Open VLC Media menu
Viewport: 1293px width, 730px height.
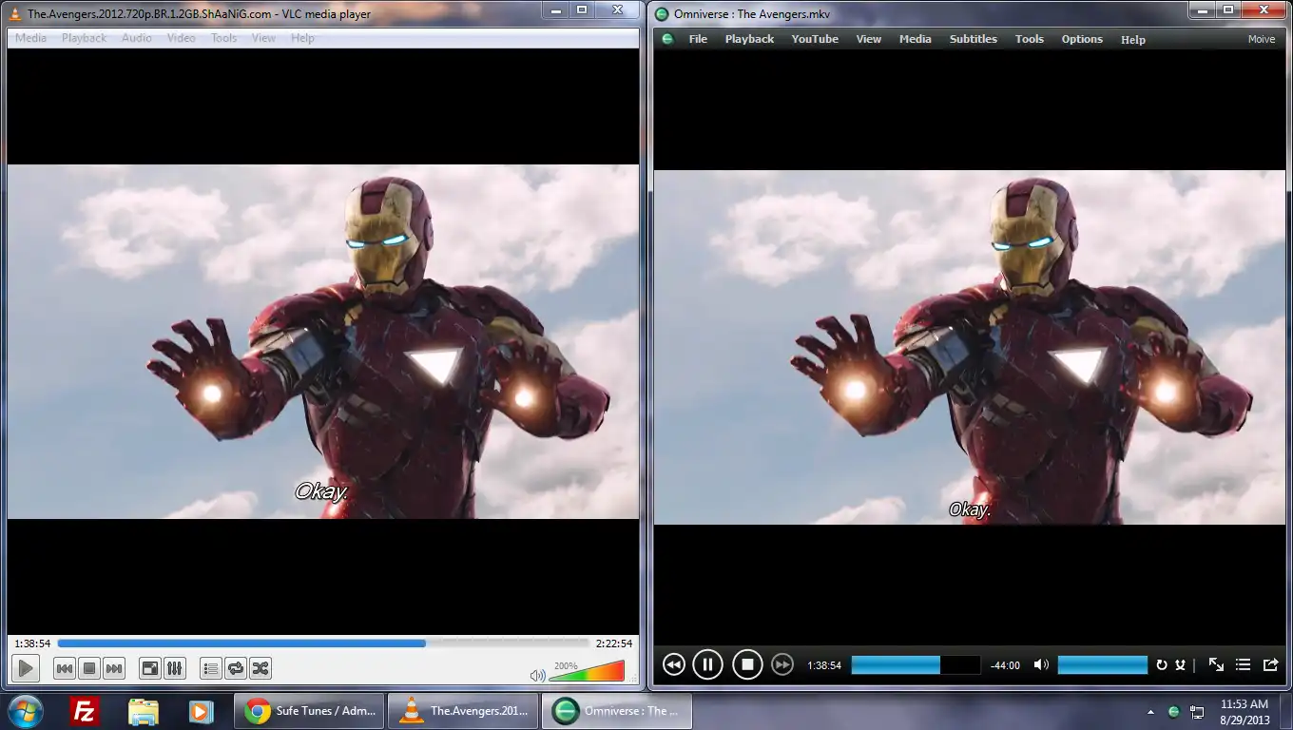(30, 38)
